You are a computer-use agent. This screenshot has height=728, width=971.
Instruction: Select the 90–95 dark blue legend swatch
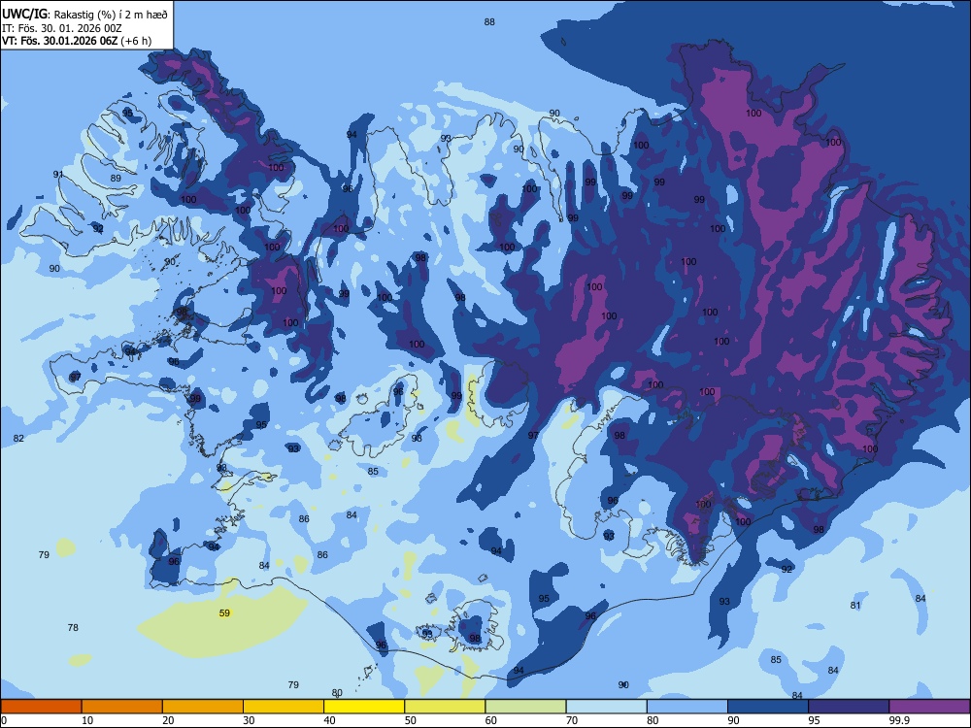[x=768, y=707]
